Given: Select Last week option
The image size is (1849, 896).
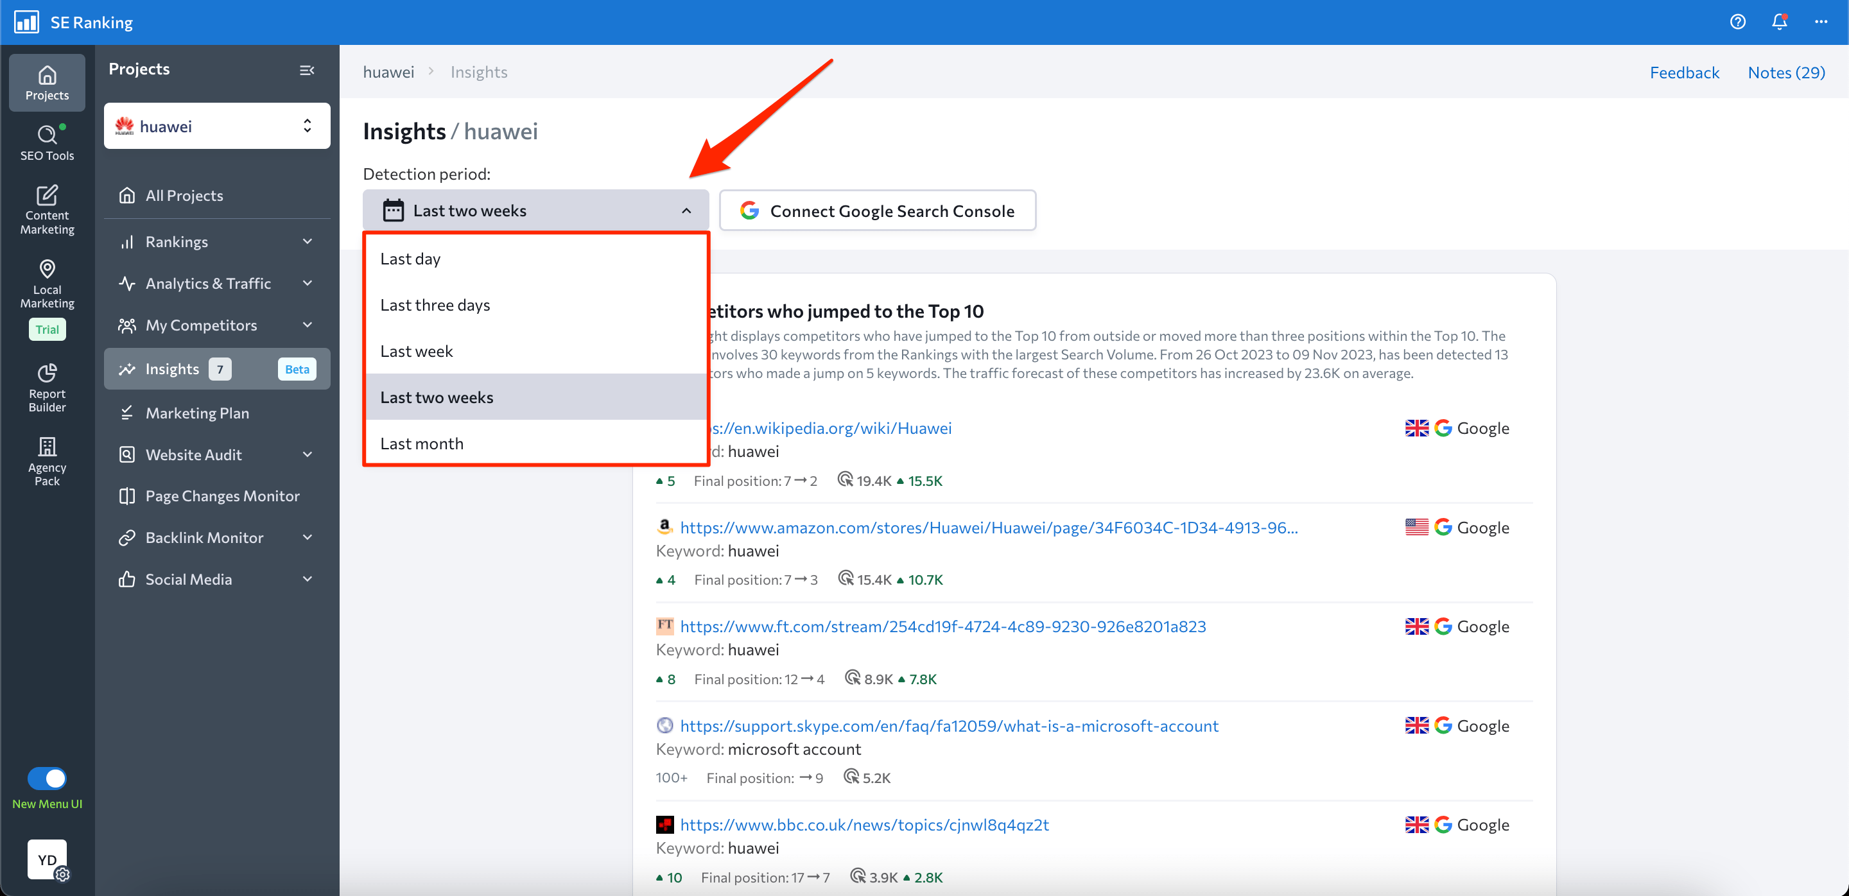Looking at the screenshot, I should pyautogui.click(x=535, y=351).
